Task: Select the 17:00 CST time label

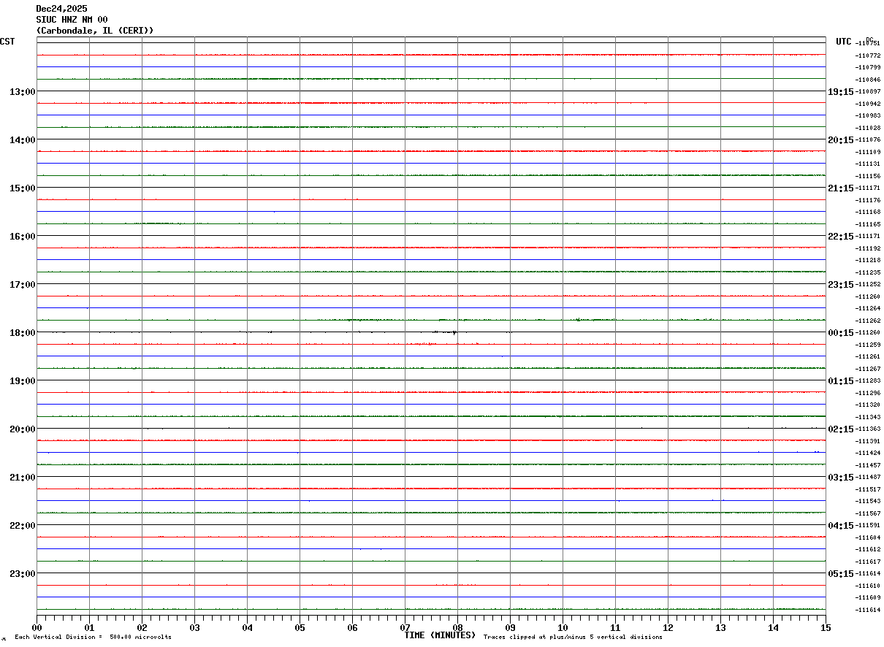Action: pos(23,285)
